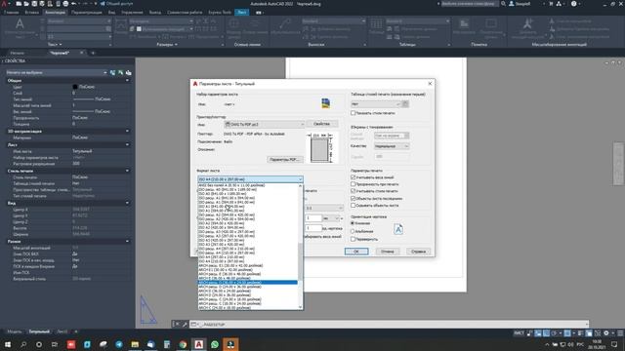This screenshot has height=351, width=625.
Task: Choose ISO A0 (841.00 x 1189.00 мм) from the list
Action: [x=247, y=194]
